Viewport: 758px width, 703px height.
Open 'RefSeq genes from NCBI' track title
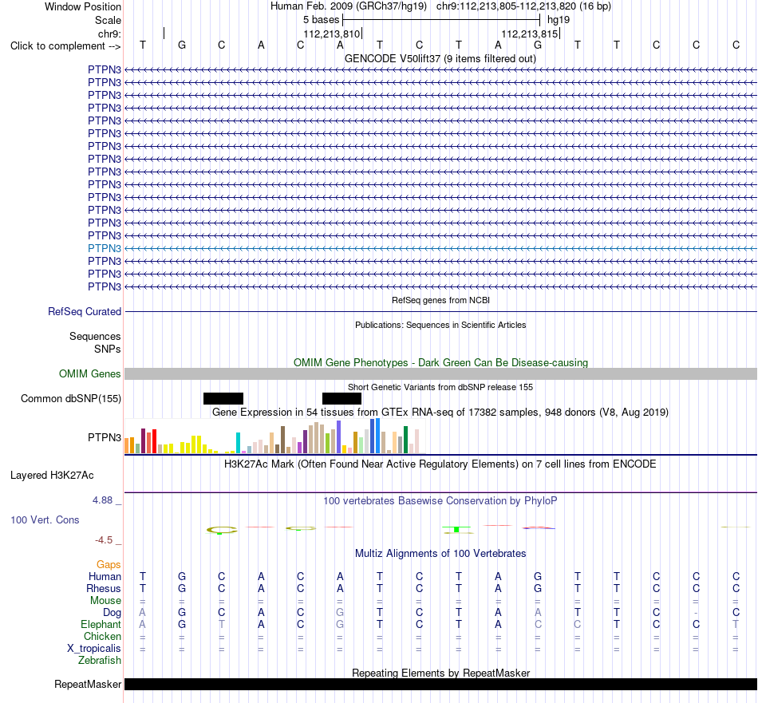440,300
